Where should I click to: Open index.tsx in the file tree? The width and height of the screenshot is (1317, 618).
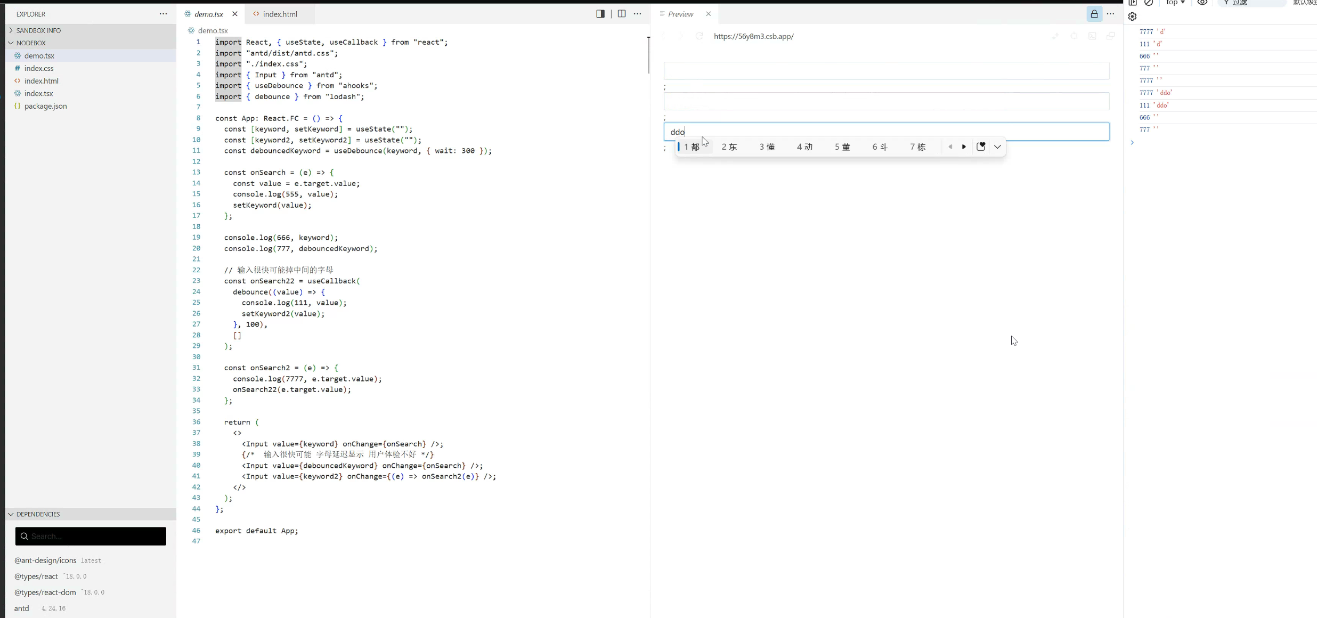(x=91, y=93)
